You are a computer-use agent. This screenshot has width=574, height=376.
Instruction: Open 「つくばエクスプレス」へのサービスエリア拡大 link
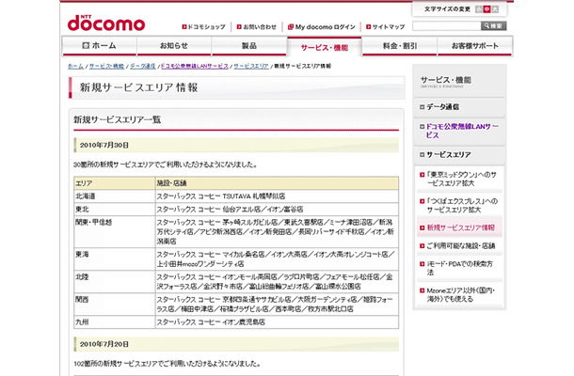pos(461,205)
